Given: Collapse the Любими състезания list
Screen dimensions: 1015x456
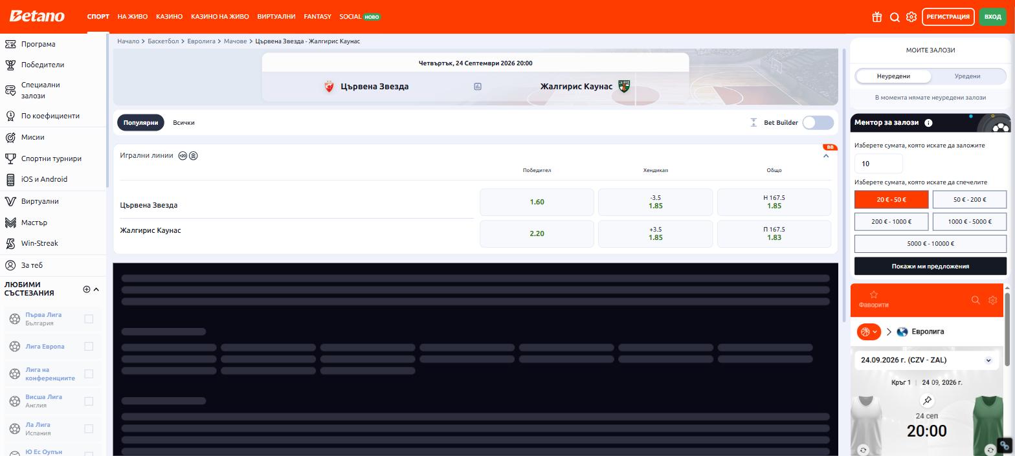Looking at the screenshot, I should point(96,289).
